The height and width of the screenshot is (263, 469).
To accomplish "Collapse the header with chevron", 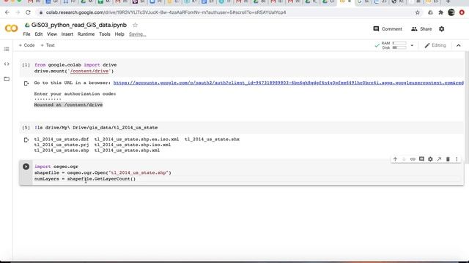I will click(x=459, y=45).
